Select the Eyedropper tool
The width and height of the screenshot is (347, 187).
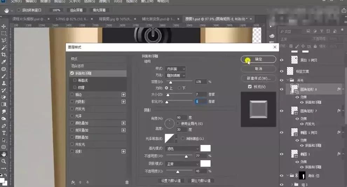tap(4, 62)
